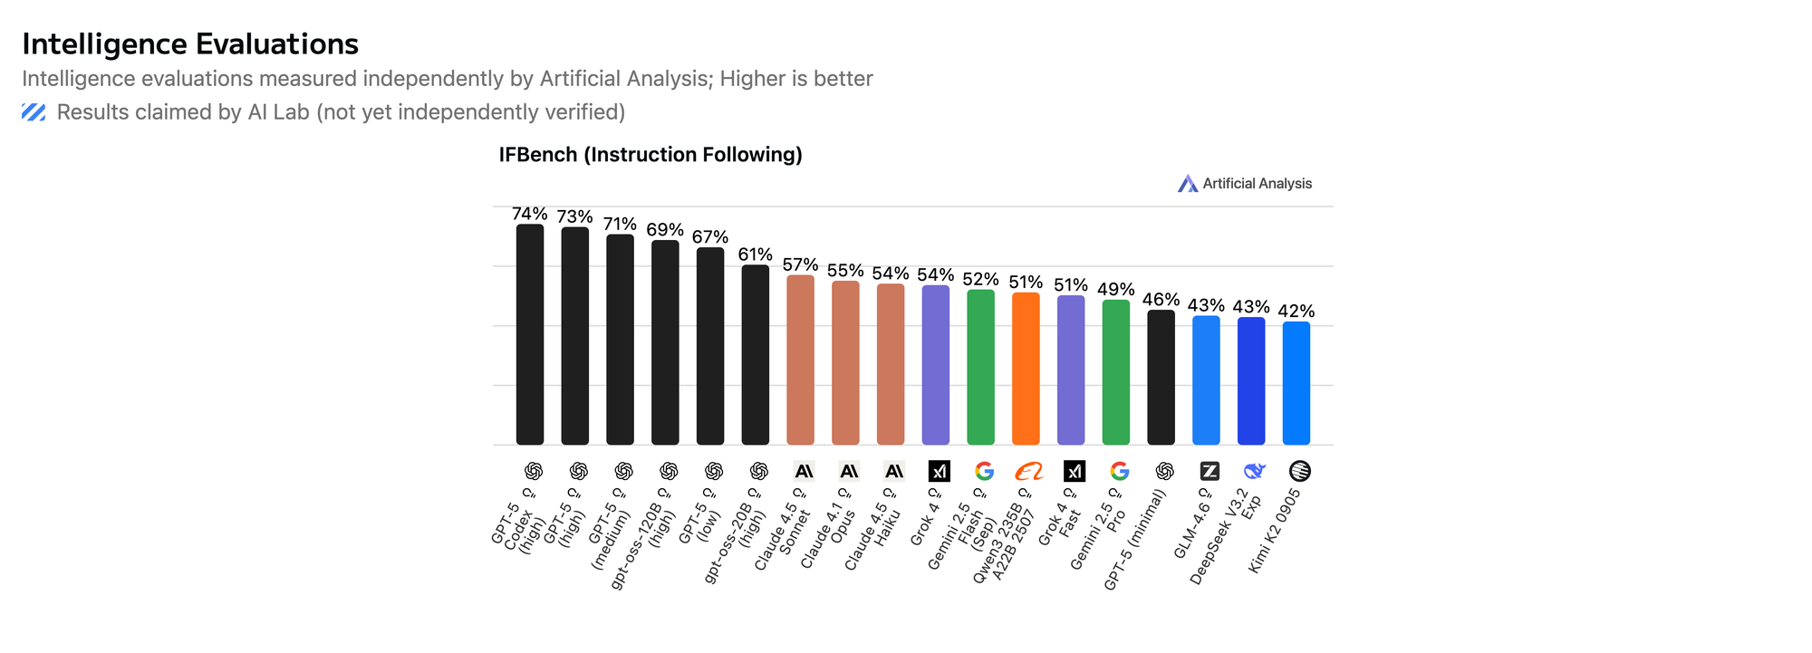Click the OpenAI logo for GPT-5 (minimal)
1812x653 pixels.
point(1164,471)
